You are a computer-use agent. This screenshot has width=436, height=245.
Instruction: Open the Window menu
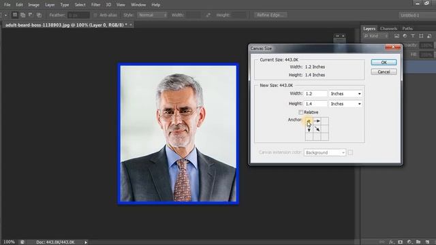[x=138, y=5]
